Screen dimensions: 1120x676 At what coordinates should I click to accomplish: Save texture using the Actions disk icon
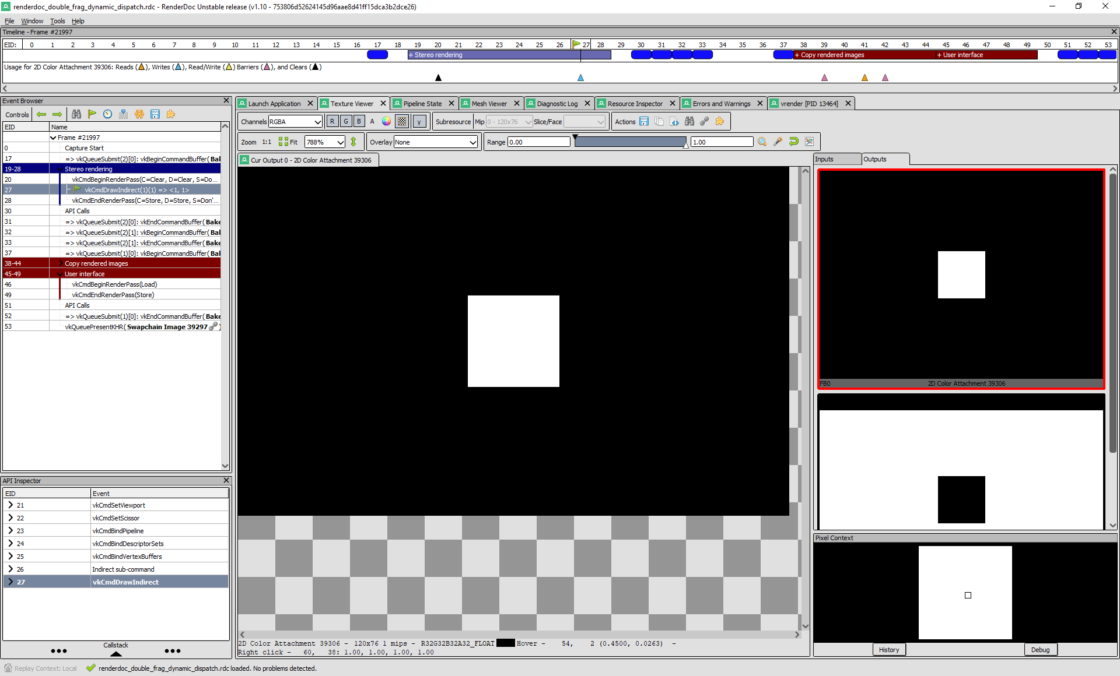(644, 121)
